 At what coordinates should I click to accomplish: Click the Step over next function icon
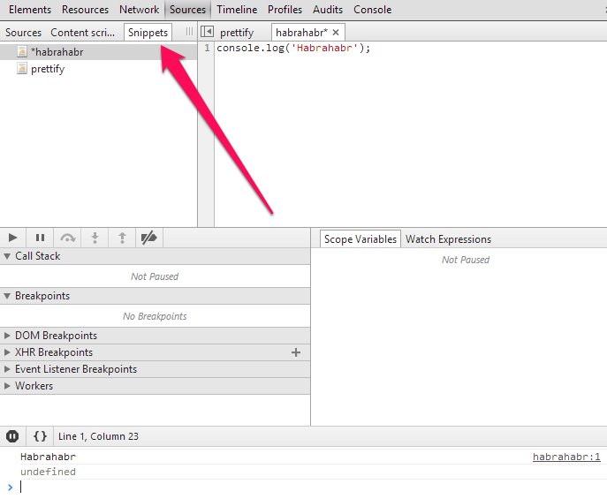(x=68, y=238)
